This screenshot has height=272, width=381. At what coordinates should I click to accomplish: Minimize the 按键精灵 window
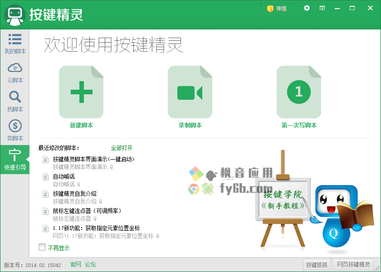[x=337, y=9]
